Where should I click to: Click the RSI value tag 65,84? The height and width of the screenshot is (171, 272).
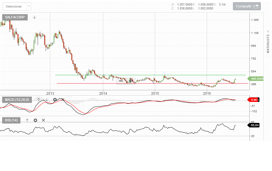tap(254, 125)
